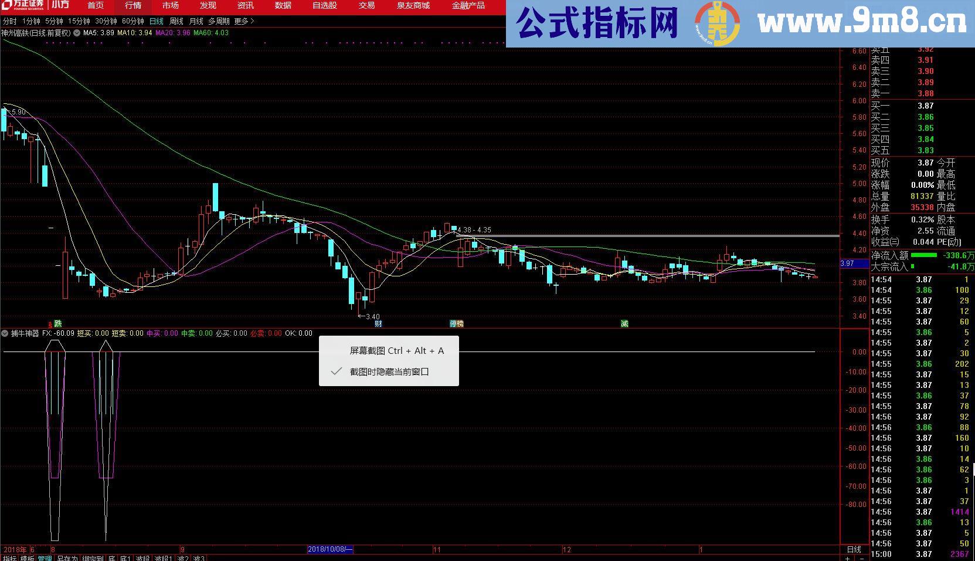Screen dimensions: 975x561
Task: Select the 日线 daily period
Action: point(157,21)
